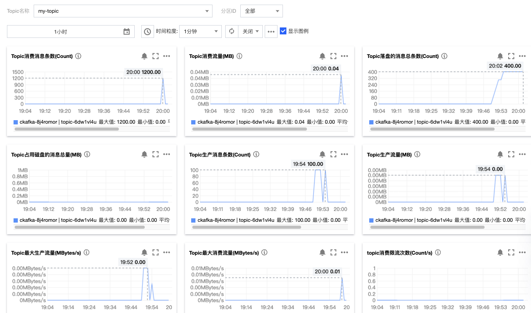Set alarm bell for Topic生产消息条数 chart
The height and width of the screenshot is (313, 531).
click(x=322, y=154)
